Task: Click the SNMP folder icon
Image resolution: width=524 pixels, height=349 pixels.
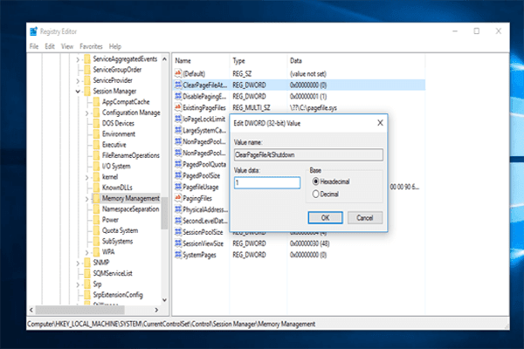Action: (87, 262)
